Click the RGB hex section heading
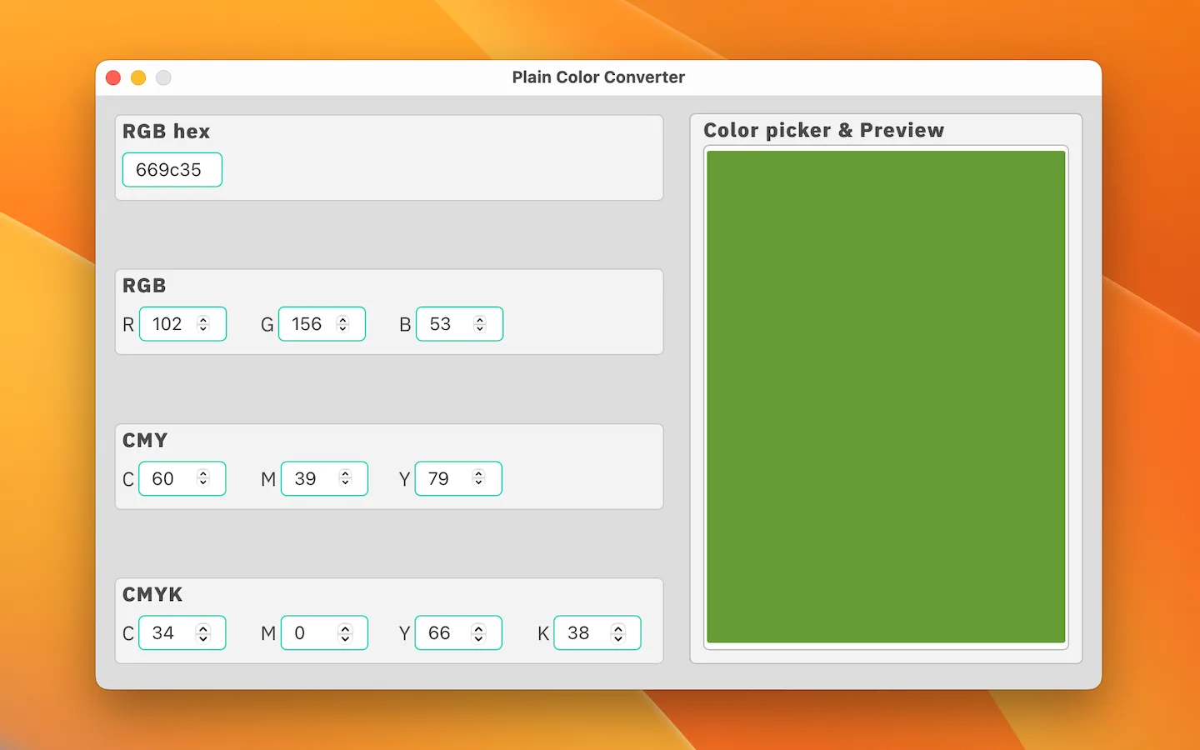This screenshot has height=750, width=1200. coord(166,132)
